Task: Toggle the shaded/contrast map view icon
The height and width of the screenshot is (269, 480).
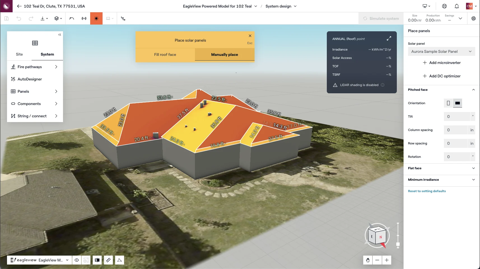Action: pyautogui.click(x=97, y=260)
